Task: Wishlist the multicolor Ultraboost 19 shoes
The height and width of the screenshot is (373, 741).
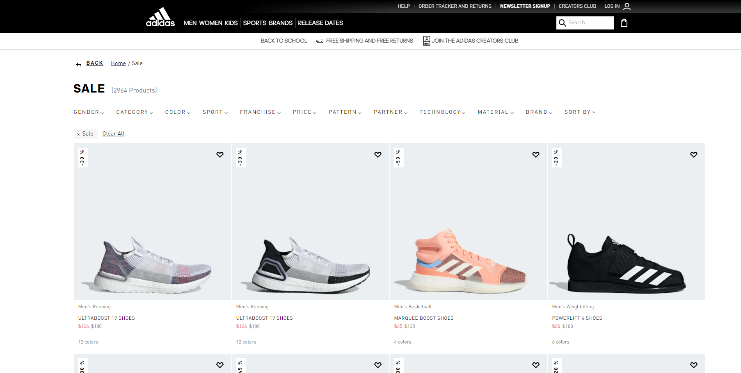Action: pyautogui.click(x=220, y=155)
